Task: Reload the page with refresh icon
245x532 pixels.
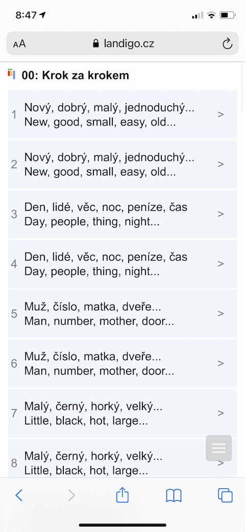Action: (228, 44)
